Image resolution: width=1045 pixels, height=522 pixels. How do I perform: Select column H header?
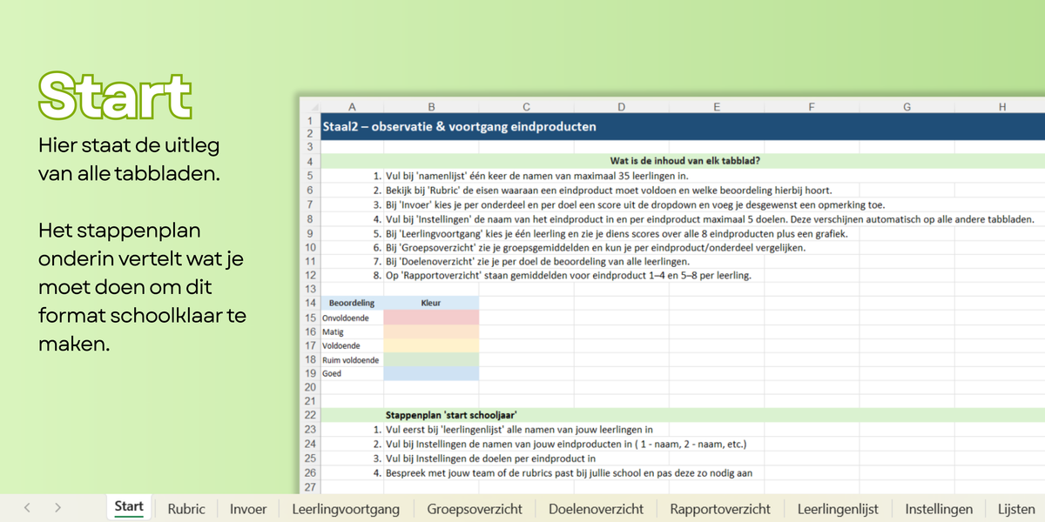coord(1001,107)
